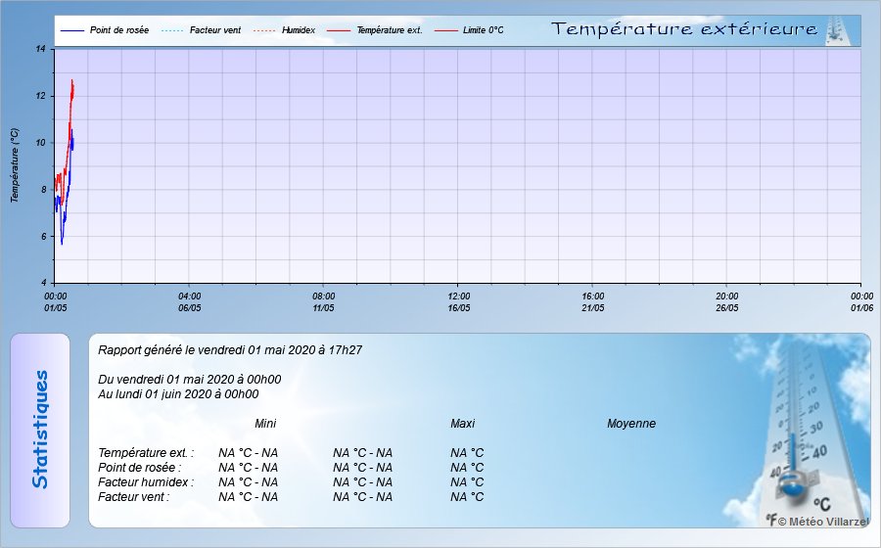The height and width of the screenshot is (548, 881).
Task: Click the blue Point de rosée legend line
Action: click(72, 31)
